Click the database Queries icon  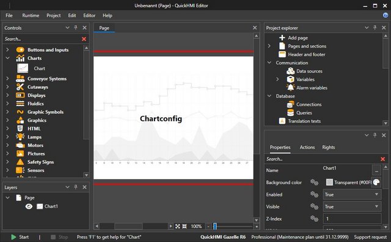291,113
